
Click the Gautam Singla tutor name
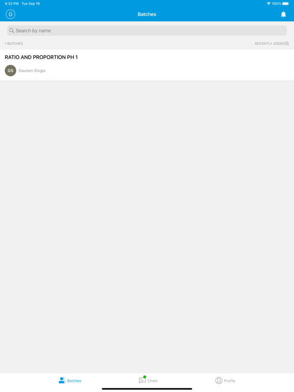(x=32, y=70)
